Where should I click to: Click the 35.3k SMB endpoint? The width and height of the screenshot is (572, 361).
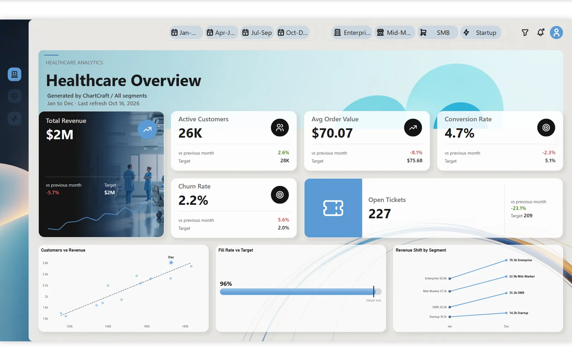click(x=506, y=293)
